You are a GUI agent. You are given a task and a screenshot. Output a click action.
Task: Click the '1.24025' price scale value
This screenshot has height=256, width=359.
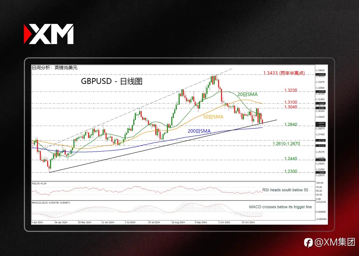point(320,163)
